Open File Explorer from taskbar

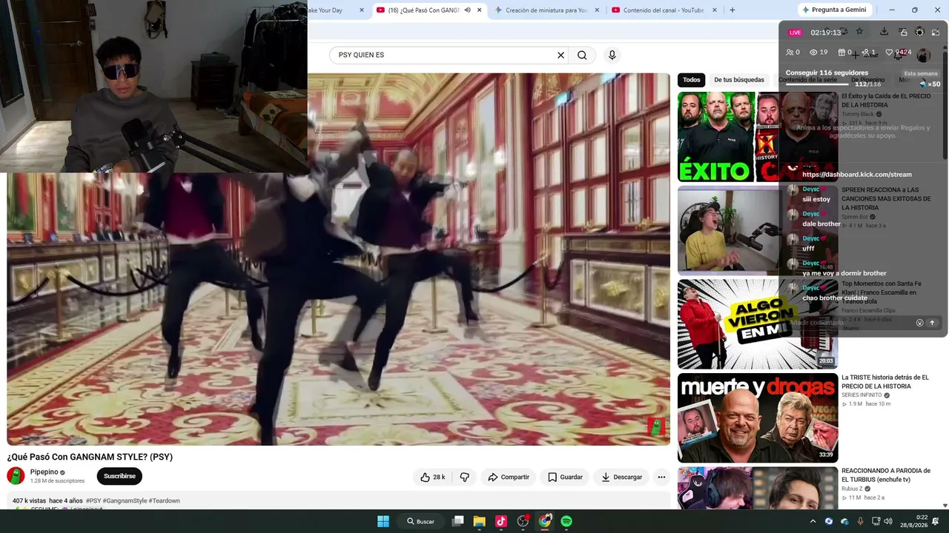pos(479,521)
